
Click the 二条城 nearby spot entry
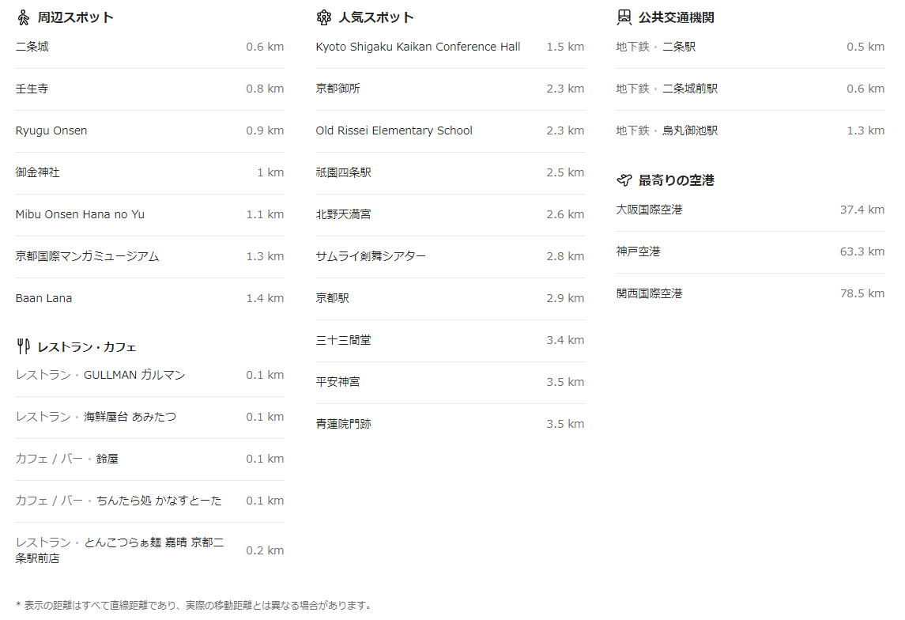coord(149,47)
